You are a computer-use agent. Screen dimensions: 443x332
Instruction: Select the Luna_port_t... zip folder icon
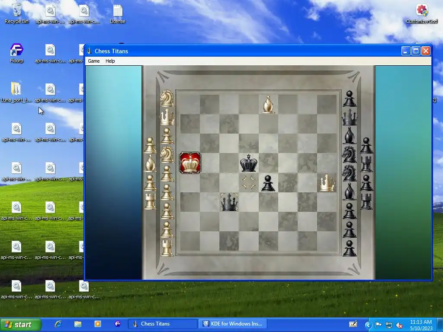pyautogui.click(x=16, y=93)
